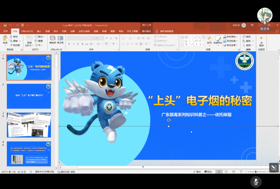Activate the Format Painter 格式刷
Screen dimensions: 280x189
click(15, 45)
